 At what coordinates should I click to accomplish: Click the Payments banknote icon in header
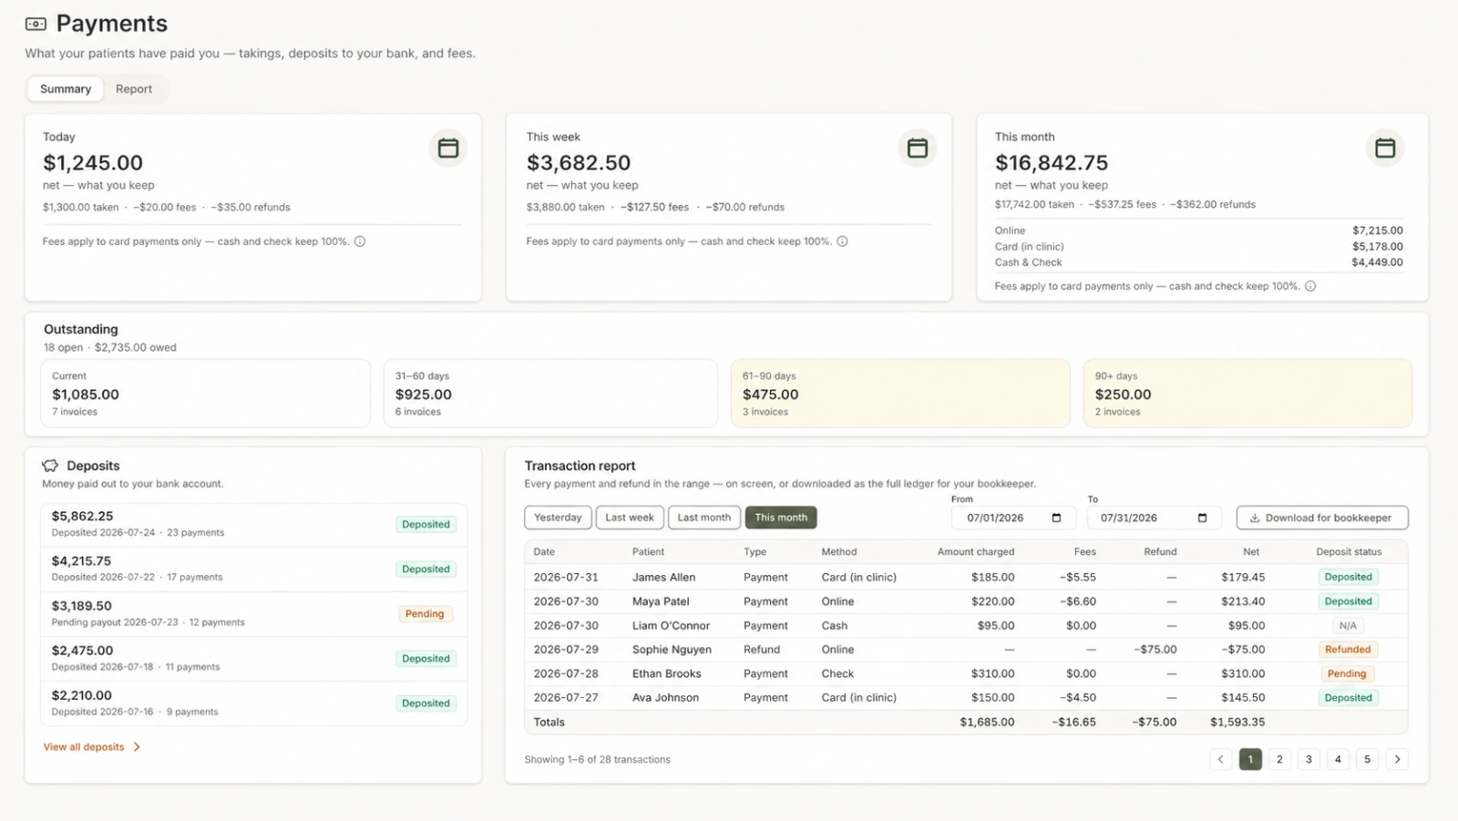pyautogui.click(x=36, y=24)
